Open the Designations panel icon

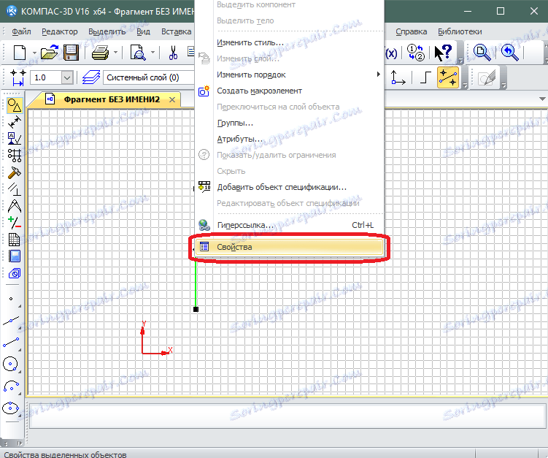click(x=15, y=138)
